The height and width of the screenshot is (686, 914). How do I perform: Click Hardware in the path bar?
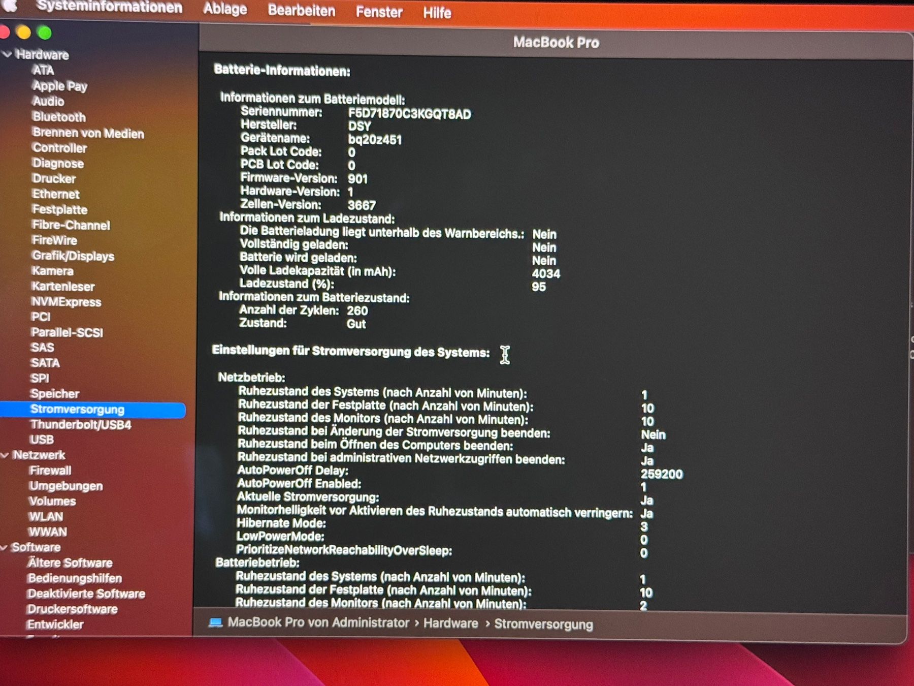click(x=450, y=623)
